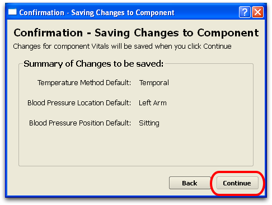Click the Left Arm value
Image resolution: width=272 pixels, height=205 pixels.
coord(153,103)
